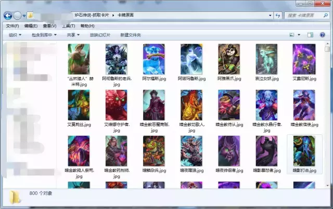The image size is (333, 209).
Task: Open the 帮助(H) menu
Action: click(x=87, y=26)
